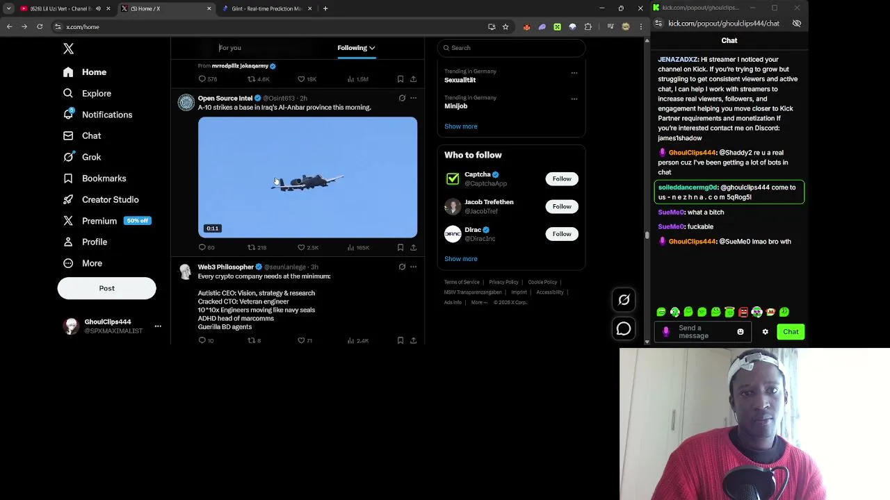Follow Dirac
890x500 pixels.
point(562,234)
